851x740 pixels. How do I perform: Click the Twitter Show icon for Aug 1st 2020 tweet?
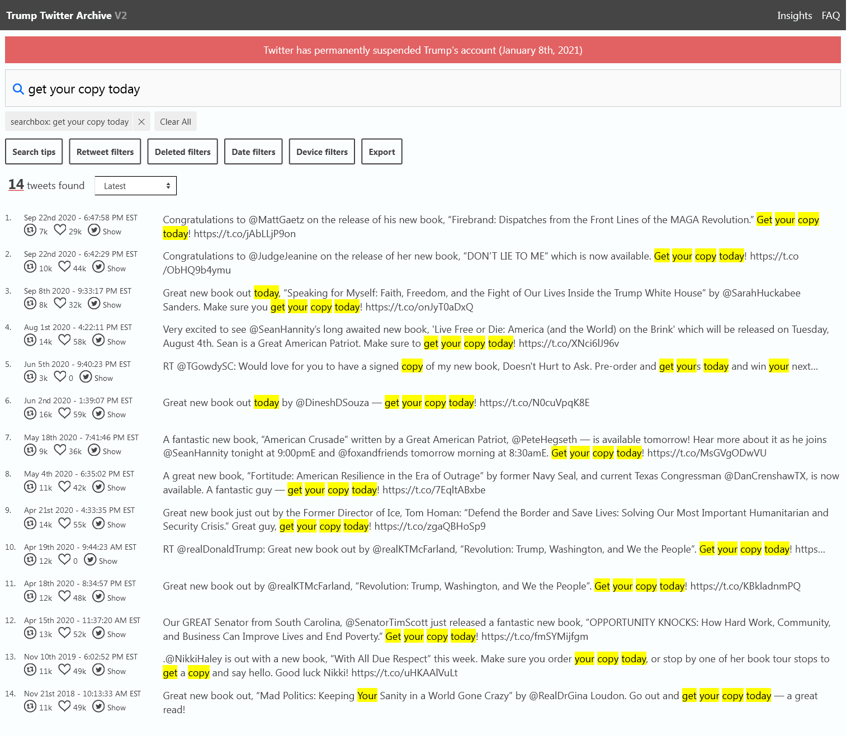[x=98, y=340]
